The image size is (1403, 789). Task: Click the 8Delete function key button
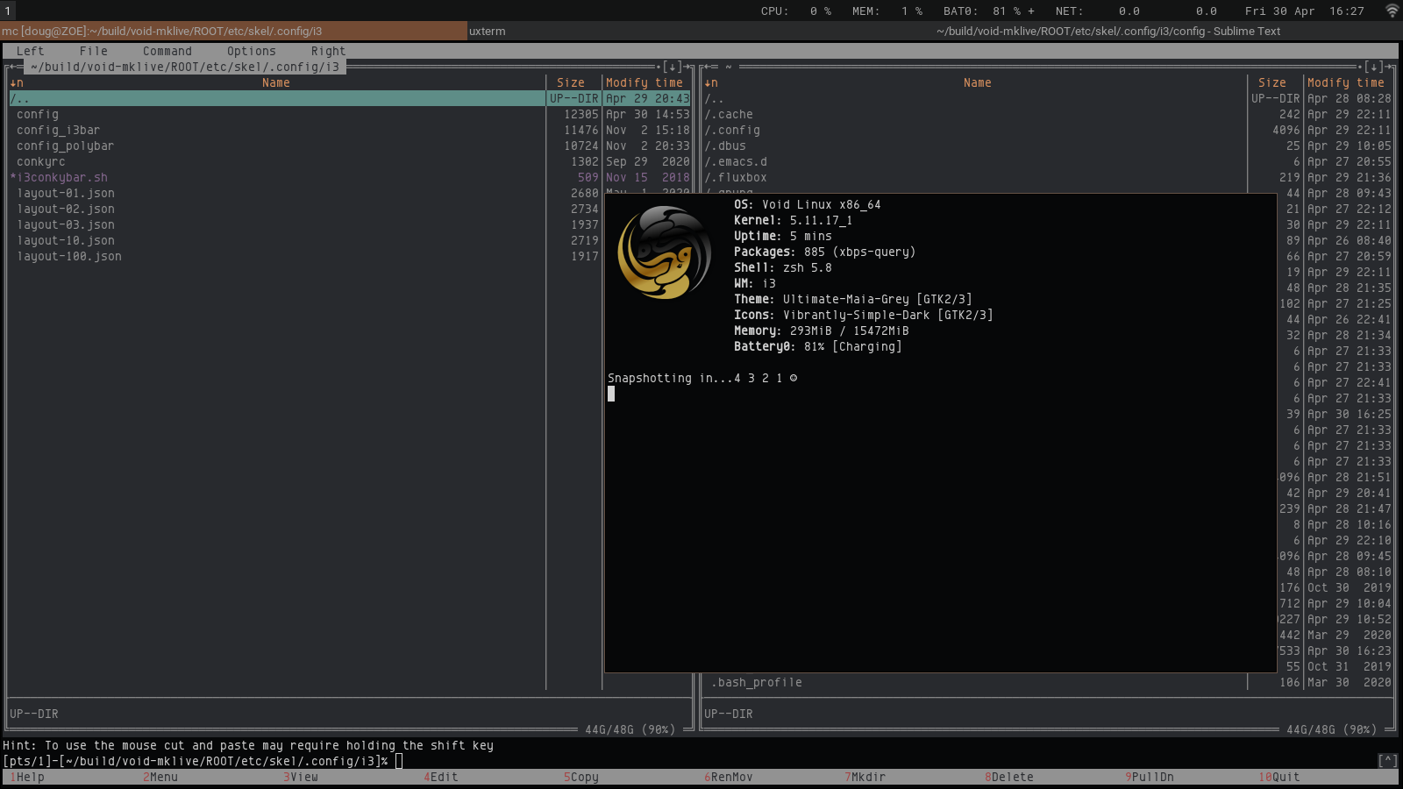pos(1008,777)
